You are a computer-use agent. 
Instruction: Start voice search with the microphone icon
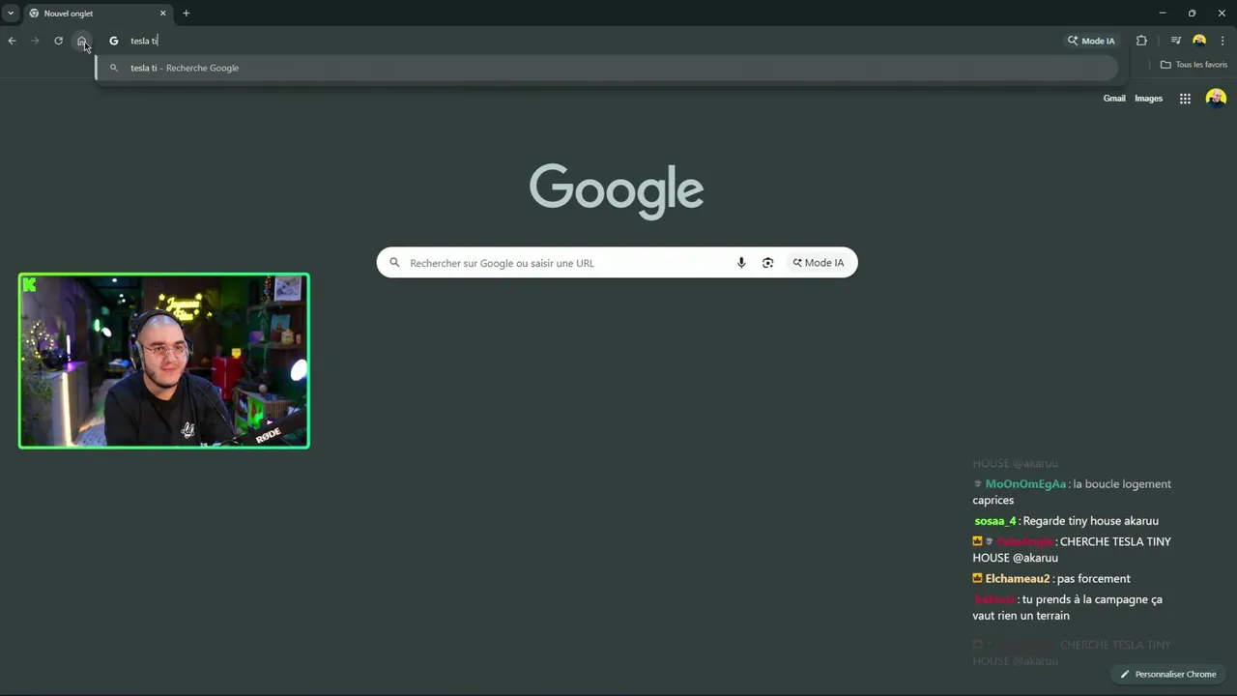tap(741, 263)
